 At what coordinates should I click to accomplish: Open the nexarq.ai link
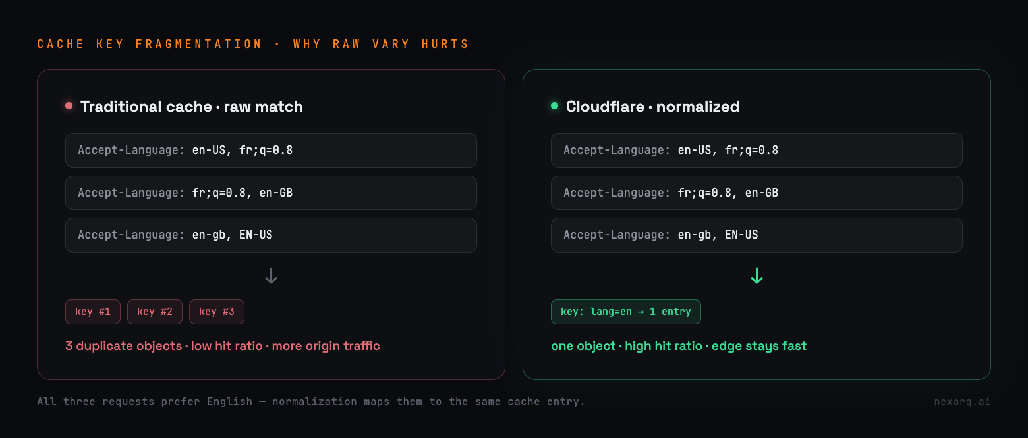click(x=962, y=401)
